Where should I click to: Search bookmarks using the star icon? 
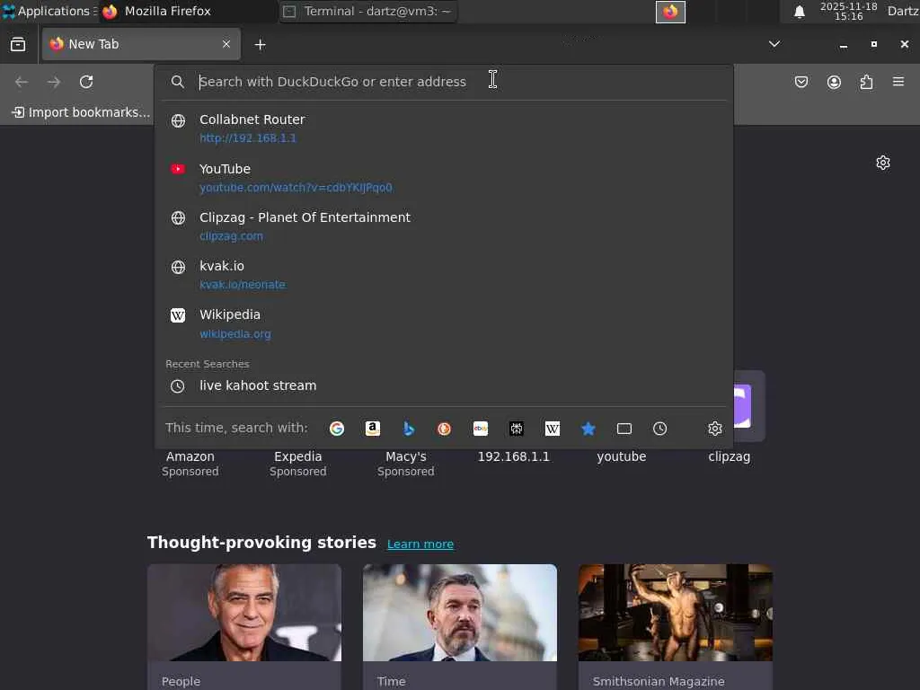[x=588, y=429]
